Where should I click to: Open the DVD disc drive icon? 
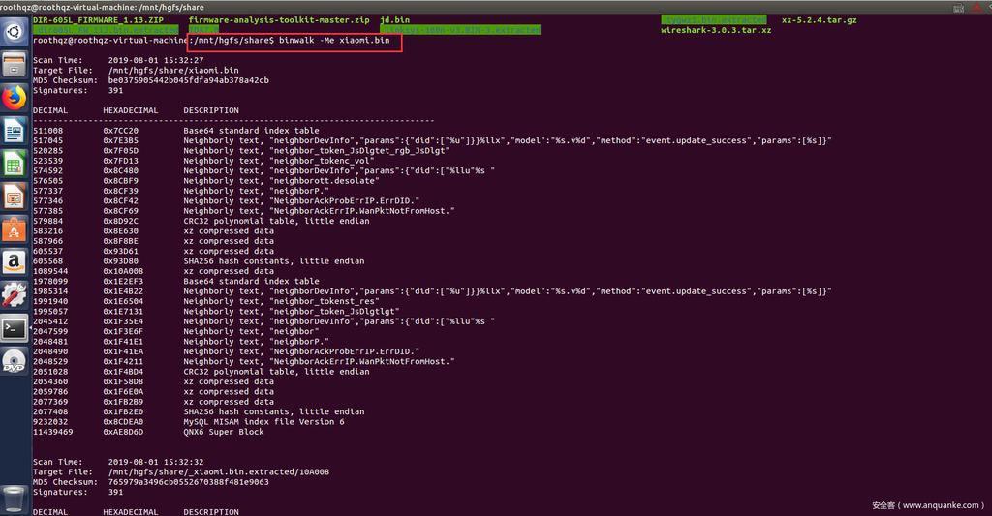tap(14, 363)
